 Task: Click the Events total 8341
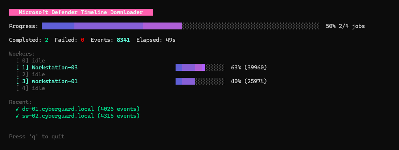tap(123, 40)
